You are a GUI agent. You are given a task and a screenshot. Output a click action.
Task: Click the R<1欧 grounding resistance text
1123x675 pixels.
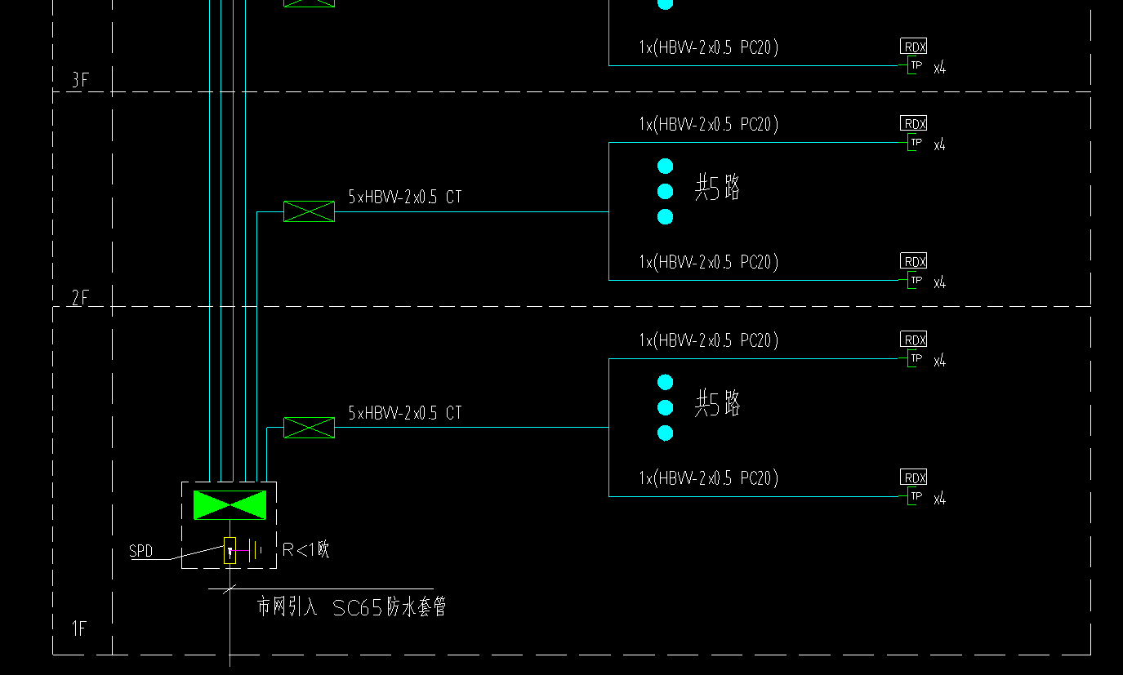tap(305, 549)
